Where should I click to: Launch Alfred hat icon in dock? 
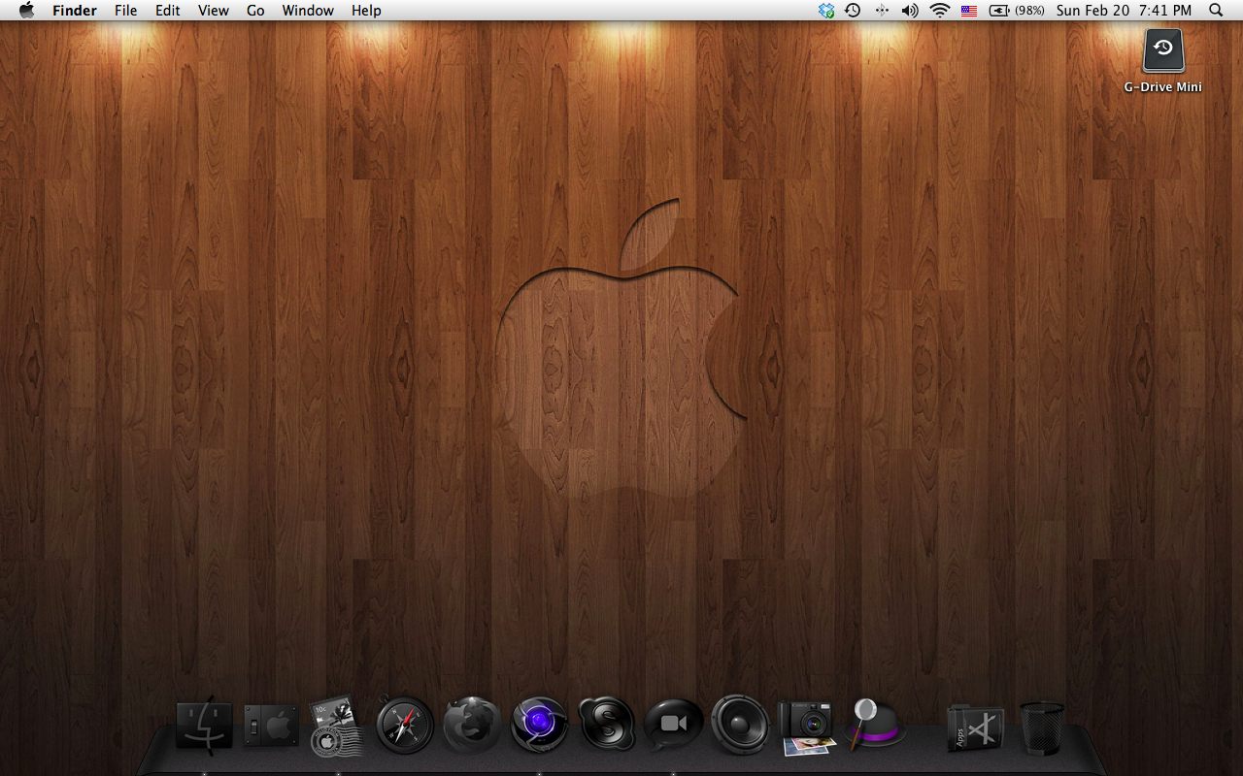coord(876,724)
